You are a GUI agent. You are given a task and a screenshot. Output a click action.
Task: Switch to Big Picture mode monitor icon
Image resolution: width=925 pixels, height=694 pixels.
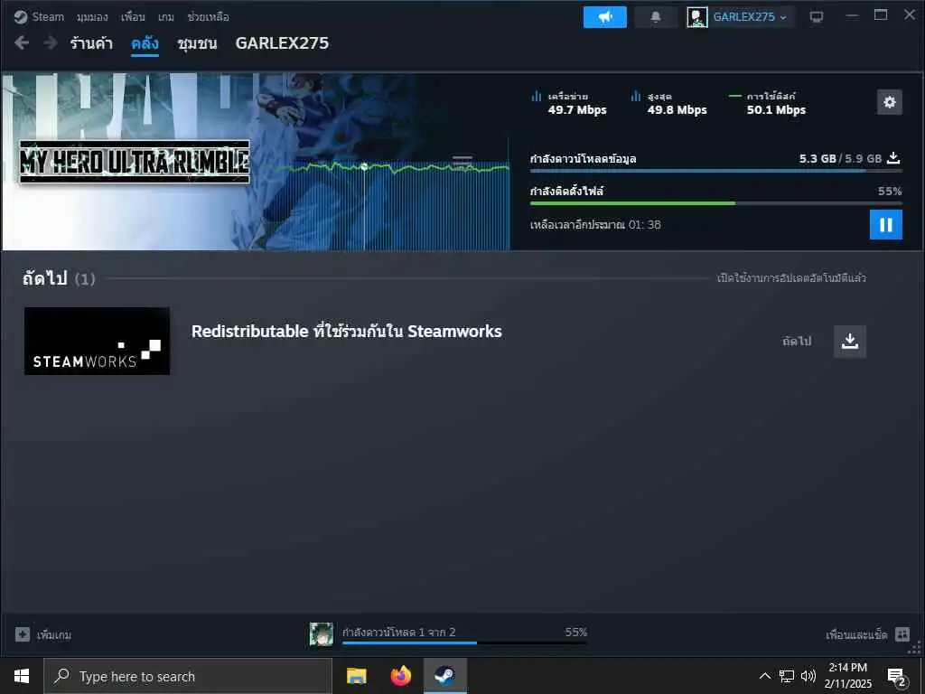point(817,17)
